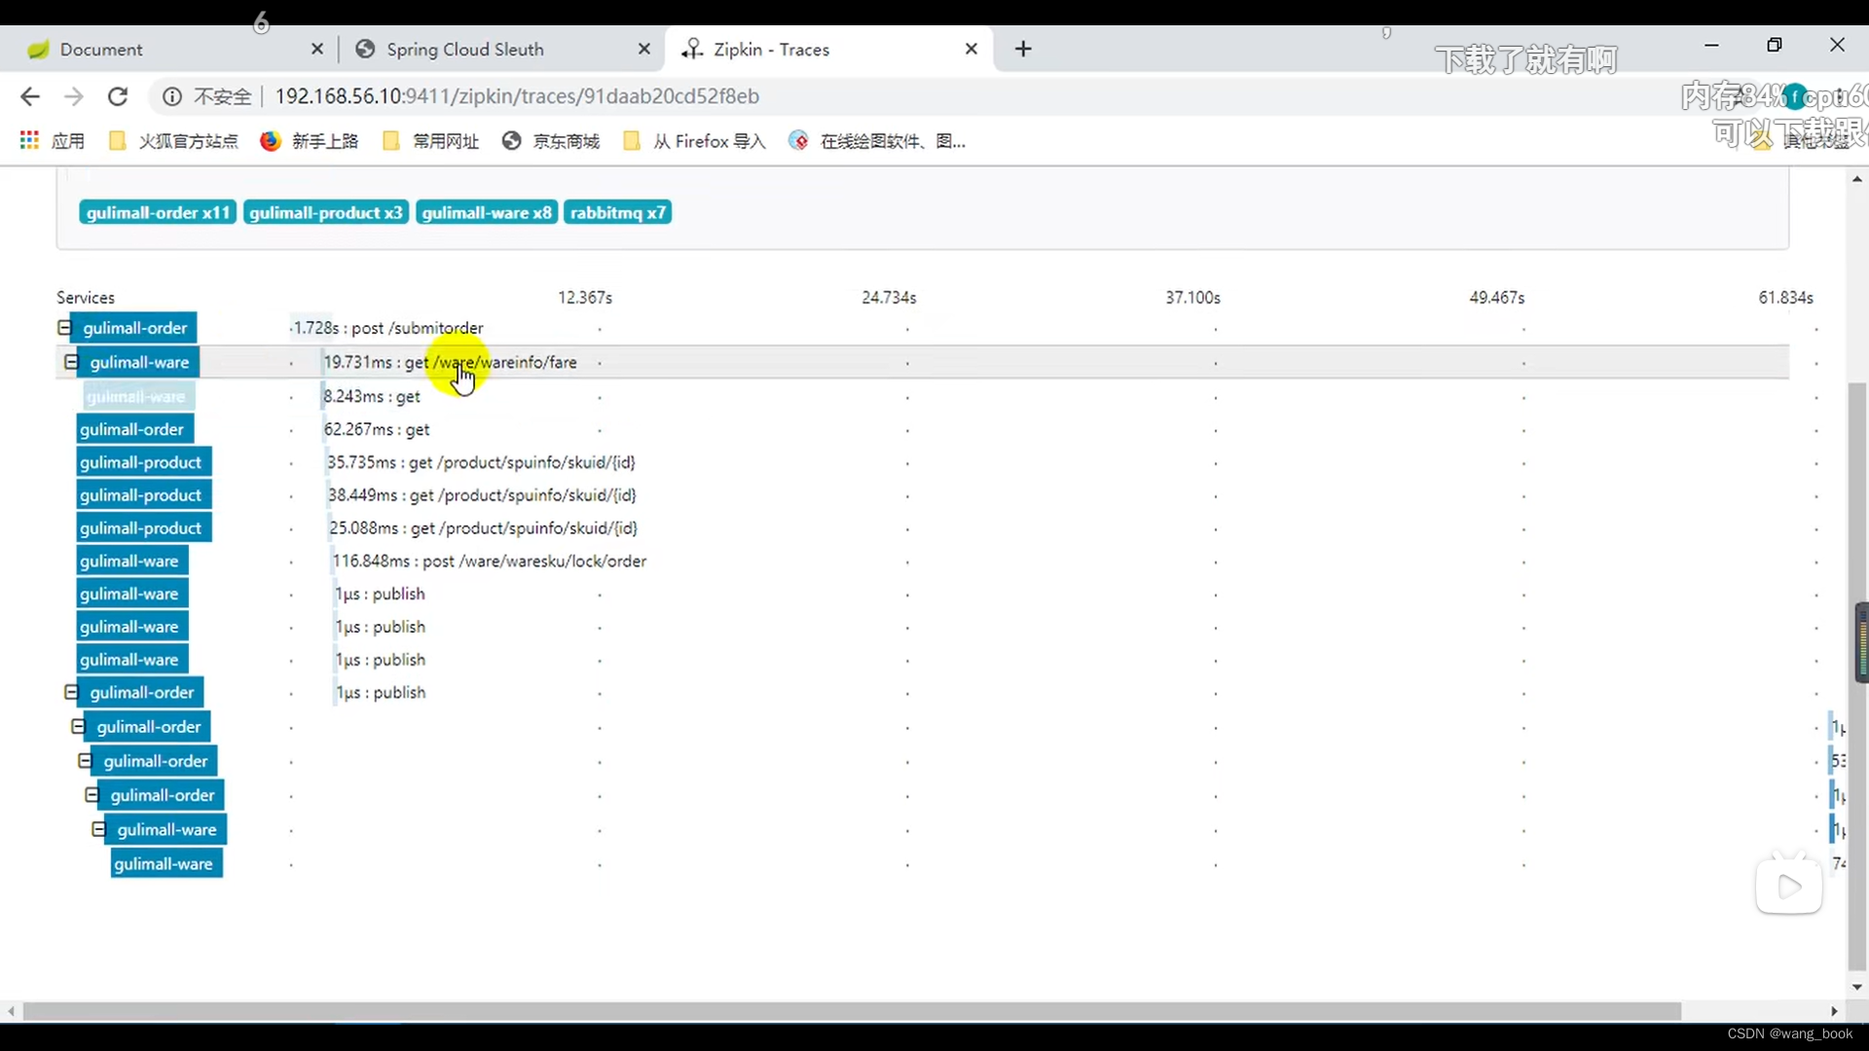Toggle the collapse icon on gulimall-ware
This screenshot has width=1869, height=1051.
click(x=71, y=361)
